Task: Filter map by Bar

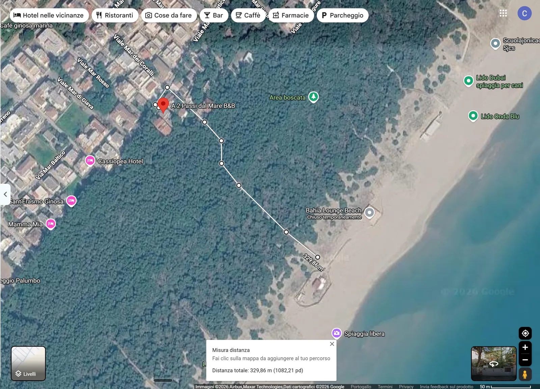Action: click(x=214, y=15)
